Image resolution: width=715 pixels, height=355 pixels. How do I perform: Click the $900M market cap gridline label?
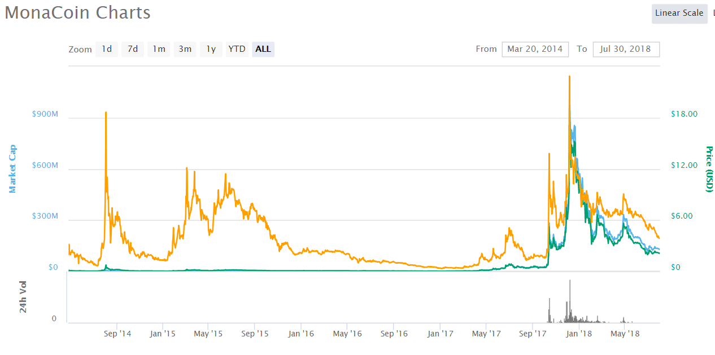pos(45,114)
